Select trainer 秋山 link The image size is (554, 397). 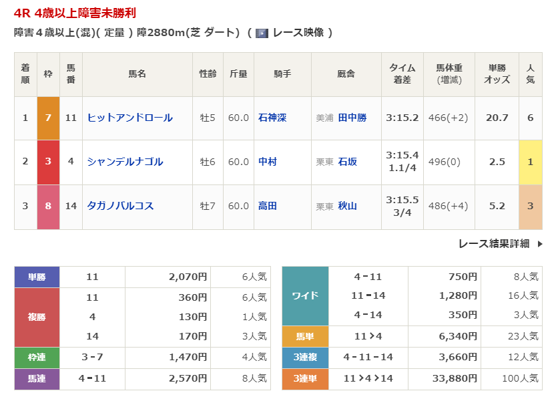point(347,206)
